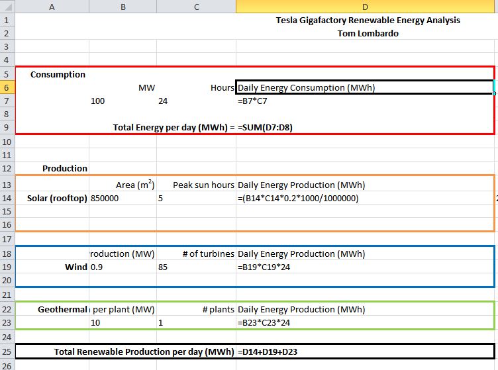
Task: Select the highlighted column D header
Action: pyautogui.click(x=365, y=7)
